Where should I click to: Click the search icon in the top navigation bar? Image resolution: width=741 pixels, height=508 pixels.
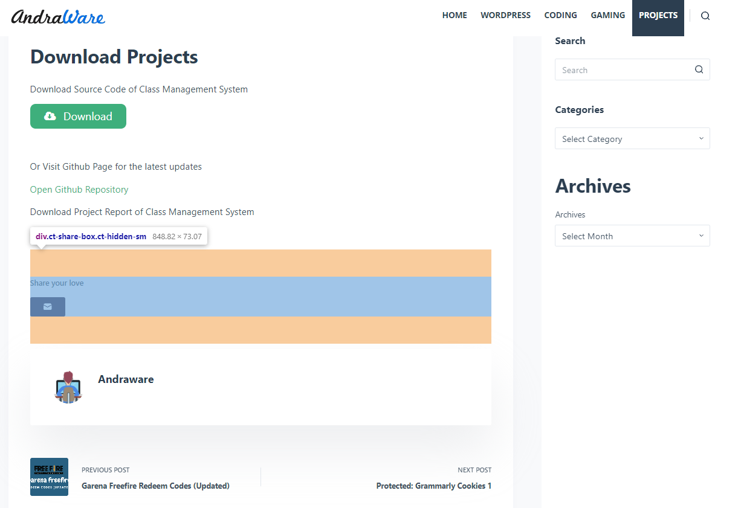coord(705,15)
